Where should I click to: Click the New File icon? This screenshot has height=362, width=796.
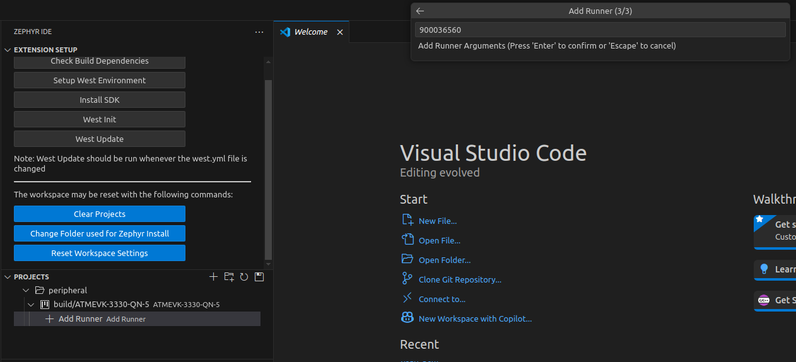(x=407, y=220)
